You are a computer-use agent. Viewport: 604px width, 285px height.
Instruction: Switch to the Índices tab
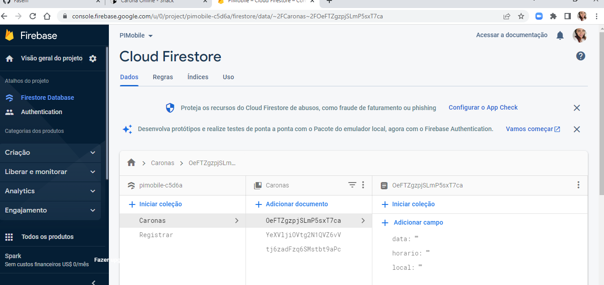(198, 77)
